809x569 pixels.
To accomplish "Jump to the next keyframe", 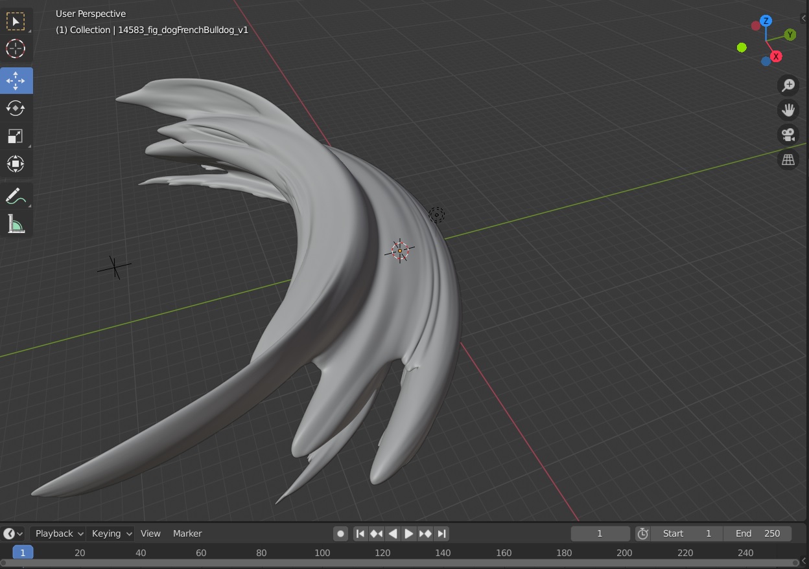I will (x=425, y=533).
